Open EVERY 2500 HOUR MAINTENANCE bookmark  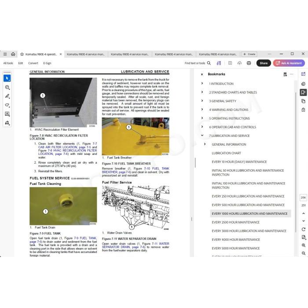pyautogui.click(x=235, y=222)
